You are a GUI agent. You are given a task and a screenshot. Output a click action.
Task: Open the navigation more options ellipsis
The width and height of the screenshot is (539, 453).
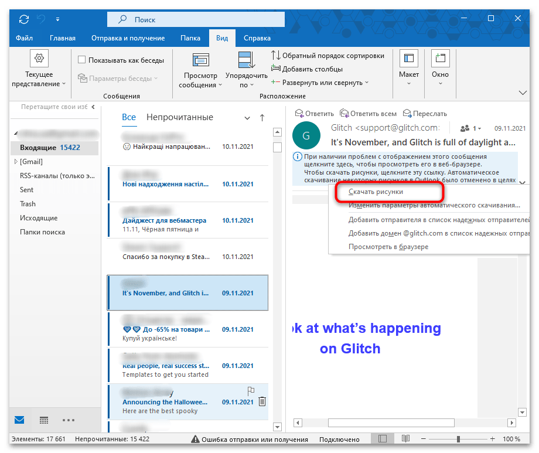pyautogui.click(x=69, y=420)
